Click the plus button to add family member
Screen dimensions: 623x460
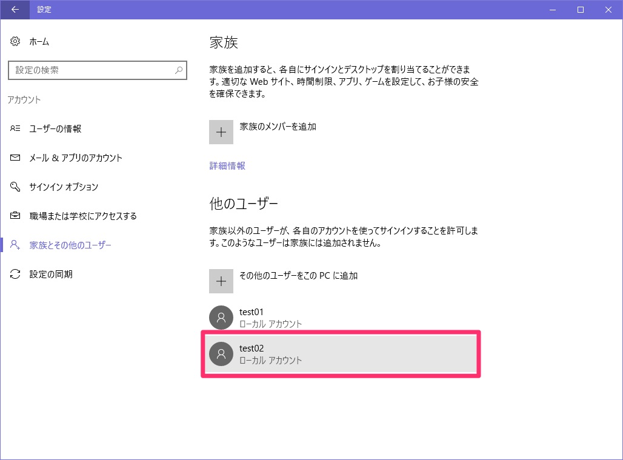click(x=221, y=132)
